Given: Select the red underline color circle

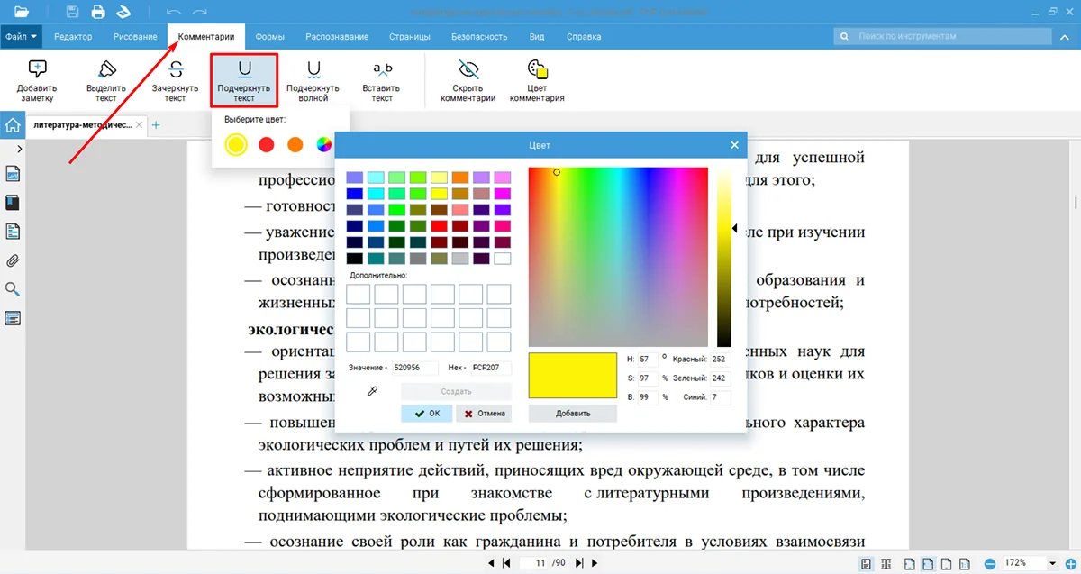Looking at the screenshot, I should click(x=266, y=144).
